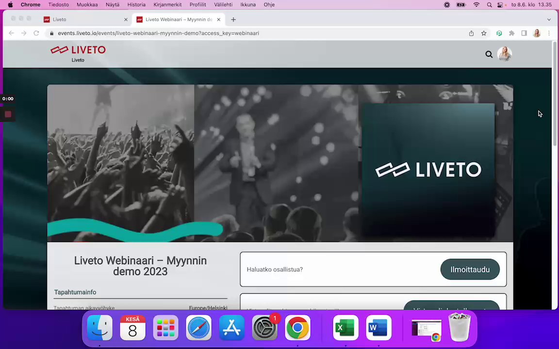Switch to the first Liveto tab
The image size is (559, 349).
tap(85, 19)
